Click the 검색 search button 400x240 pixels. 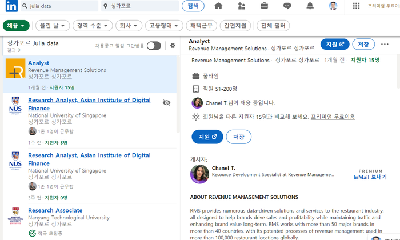[193, 6]
